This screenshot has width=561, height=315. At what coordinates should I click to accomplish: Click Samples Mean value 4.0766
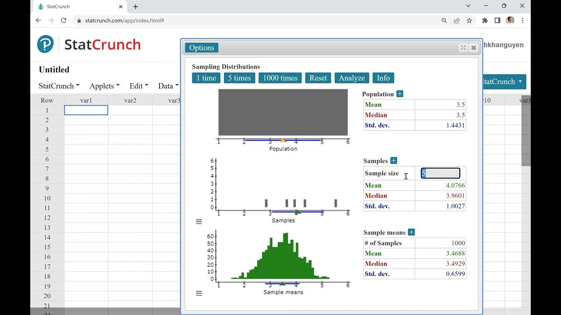[x=455, y=185]
